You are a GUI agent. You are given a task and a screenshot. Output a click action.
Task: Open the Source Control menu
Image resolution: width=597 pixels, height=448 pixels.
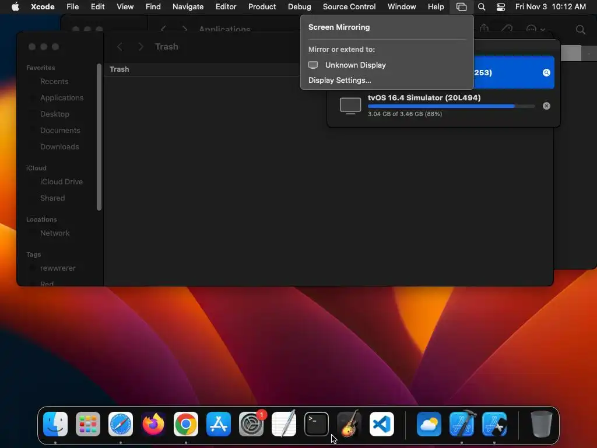(349, 6)
